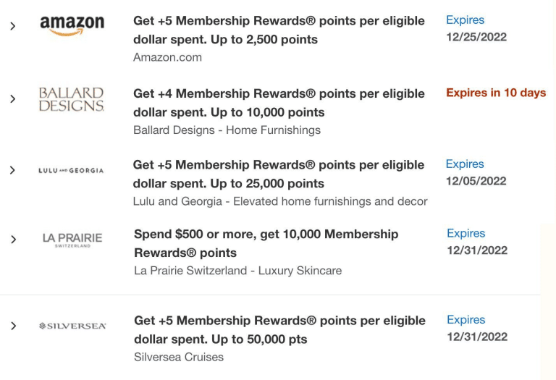Expand the Lulu and Georgia offer chevron

click(x=12, y=170)
